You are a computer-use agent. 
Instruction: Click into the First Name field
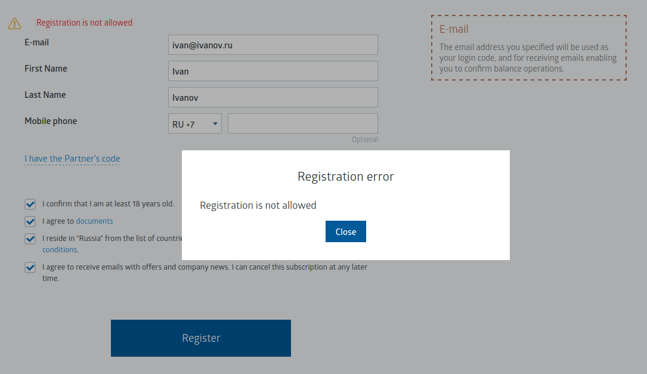[273, 71]
